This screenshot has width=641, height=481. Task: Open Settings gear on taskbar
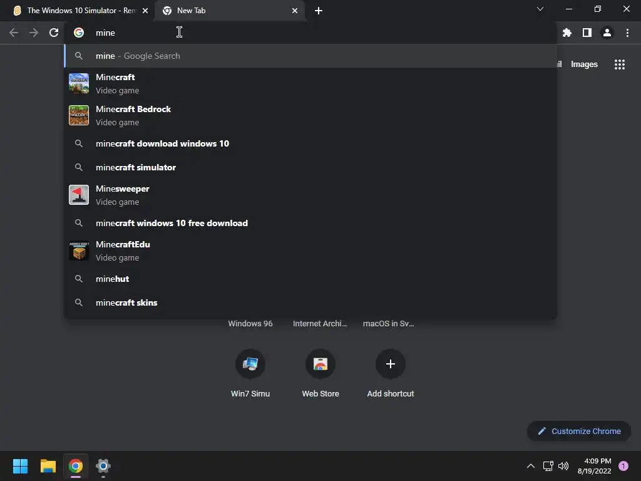pos(103,466)
